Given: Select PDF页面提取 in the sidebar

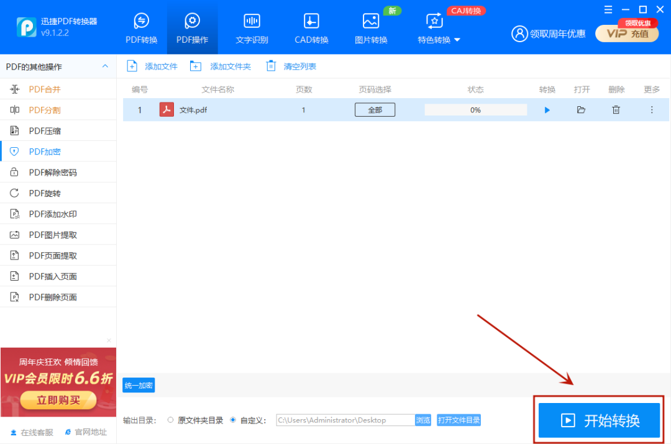Looking at the screenshot, I should (x=58, y=255).
